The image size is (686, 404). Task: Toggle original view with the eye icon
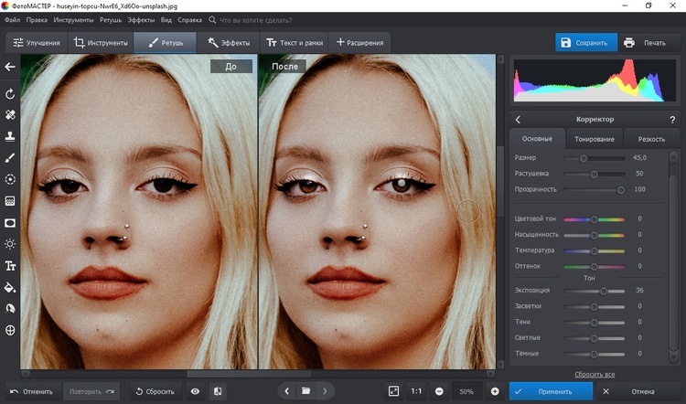[x=195, y=391]
